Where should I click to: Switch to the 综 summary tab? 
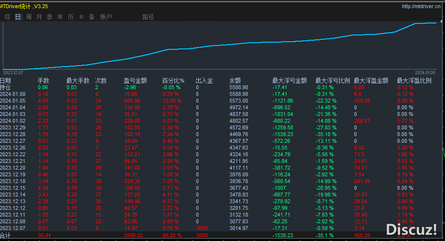tap(8, 17)
